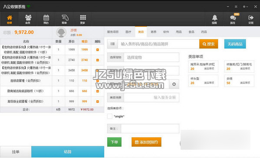Click the current price 3458 cell
The image size is (260, 158).
pos(85,70)
